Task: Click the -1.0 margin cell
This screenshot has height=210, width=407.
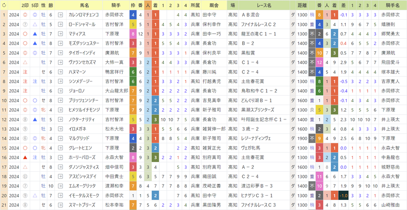Action: click(x=344, y=196)
